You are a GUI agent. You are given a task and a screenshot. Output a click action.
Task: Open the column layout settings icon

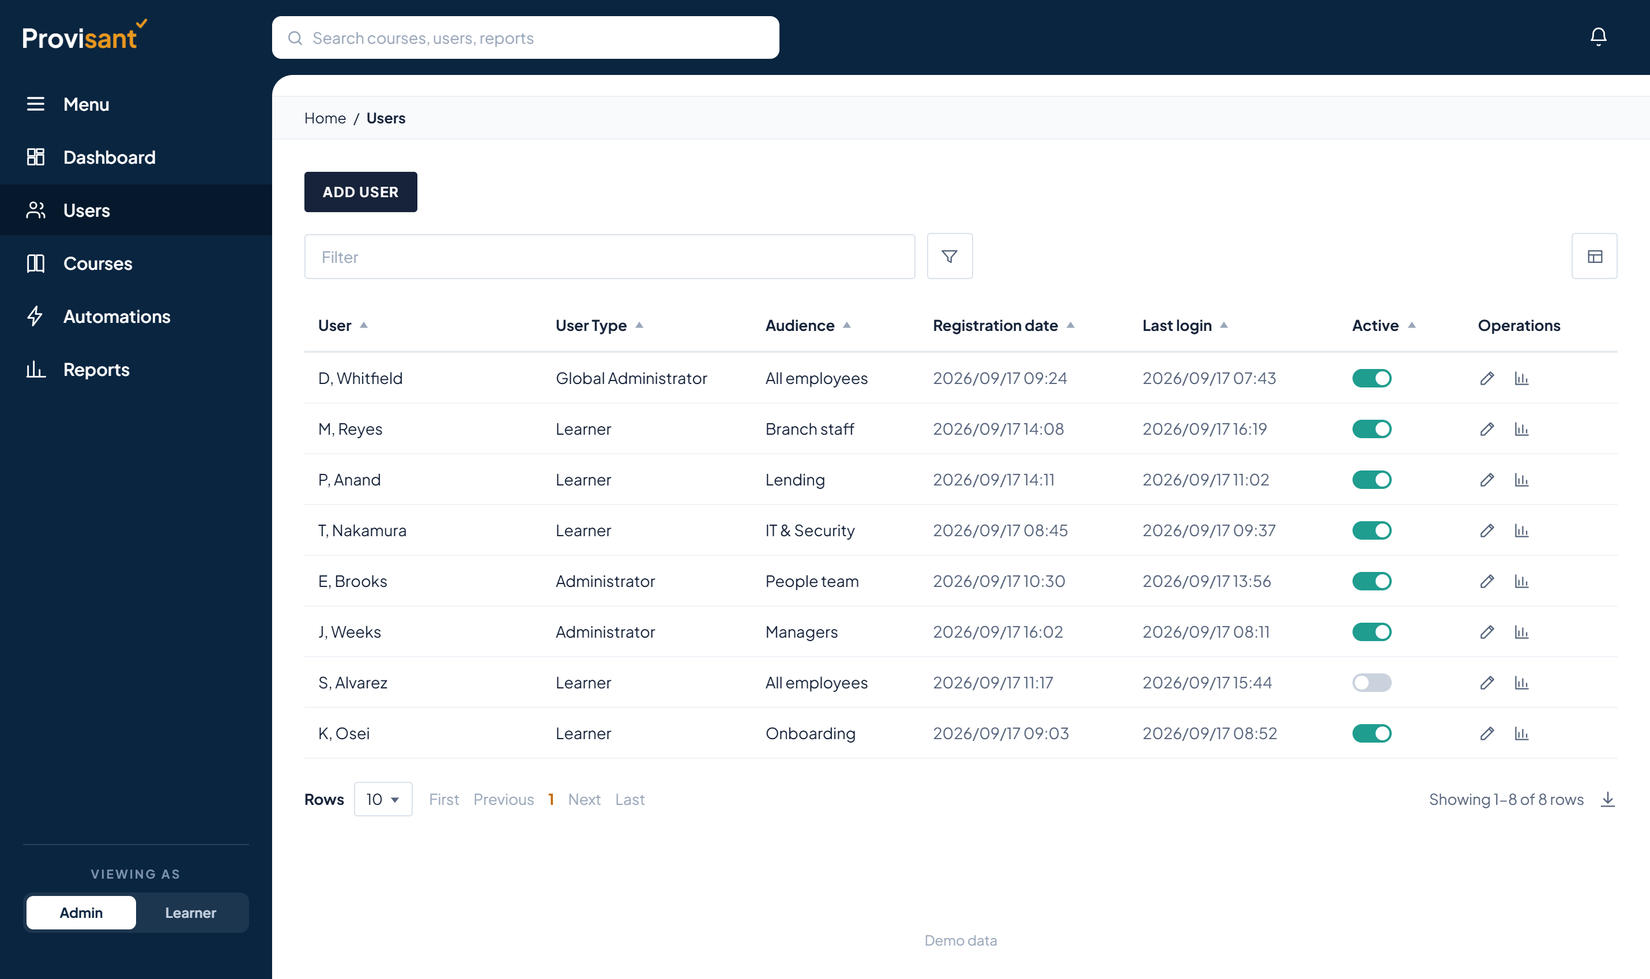[1595, 256]
